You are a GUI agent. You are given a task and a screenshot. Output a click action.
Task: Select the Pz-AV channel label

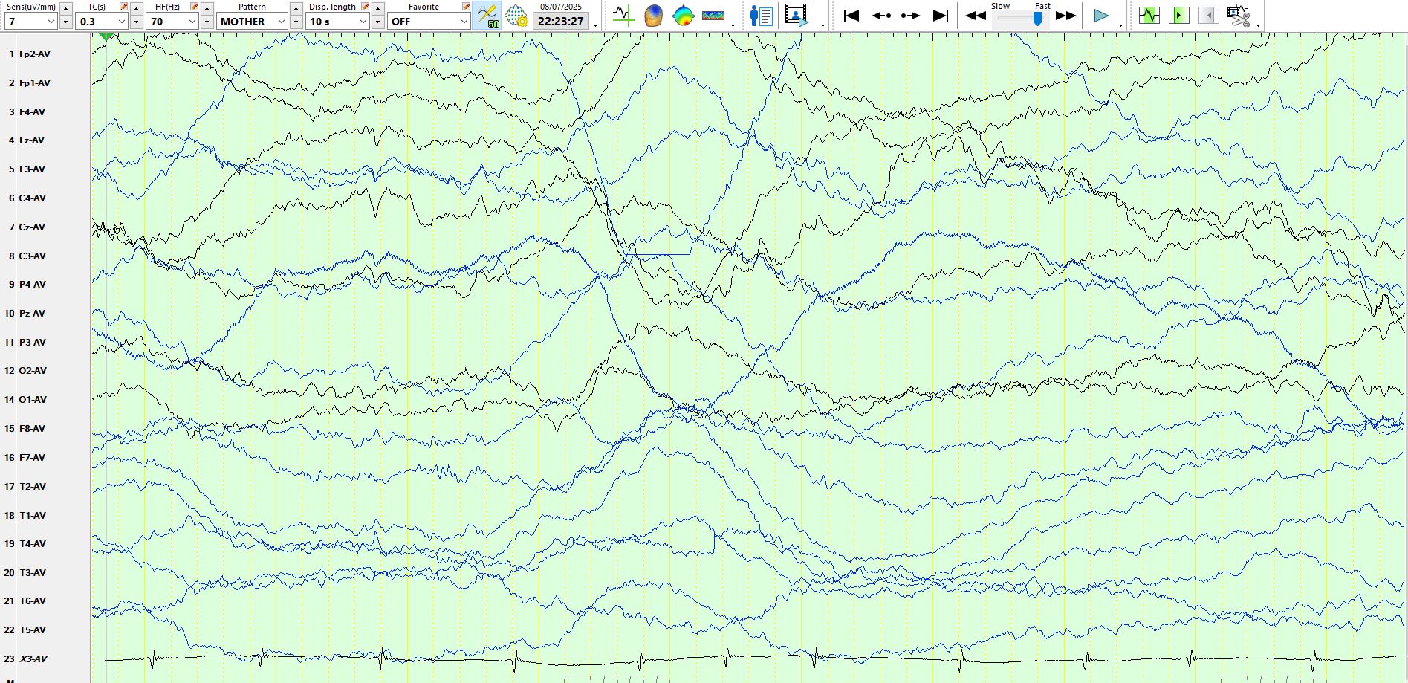32,314
